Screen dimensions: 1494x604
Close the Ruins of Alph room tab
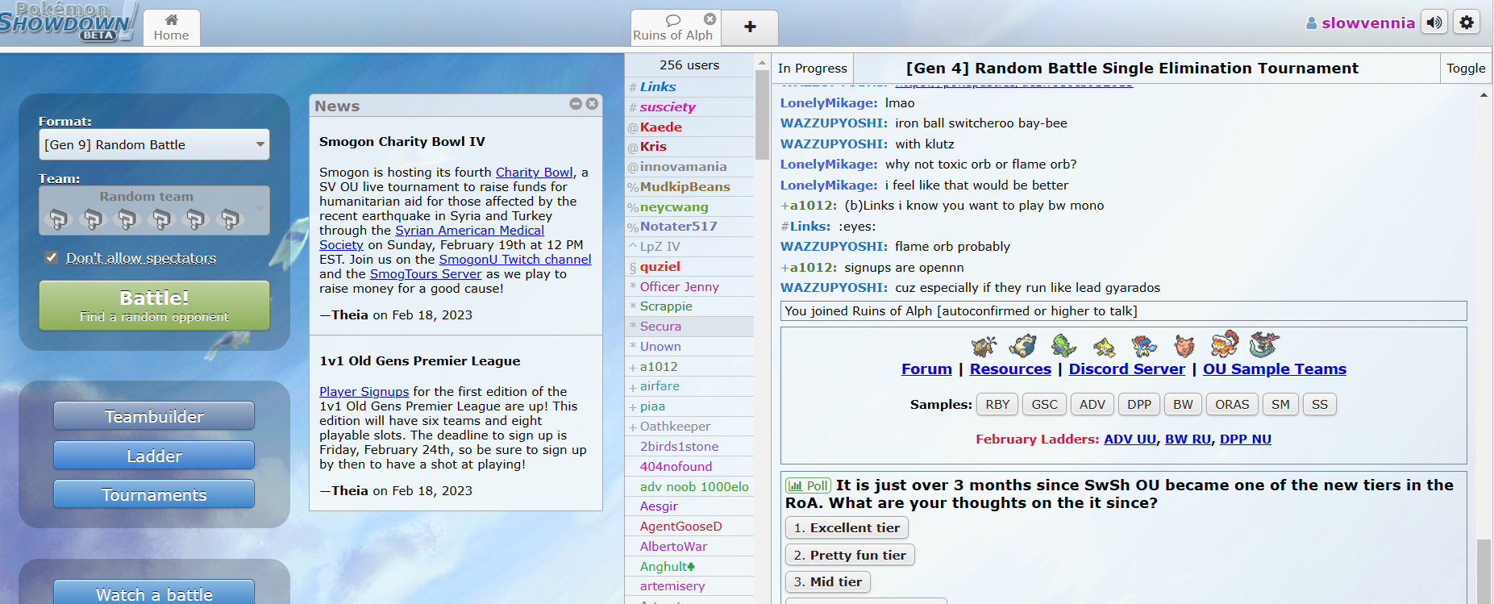pos(710,19)
